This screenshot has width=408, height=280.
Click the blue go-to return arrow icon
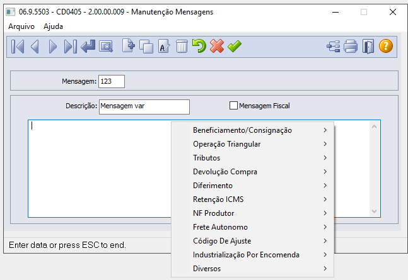point(88,47)
